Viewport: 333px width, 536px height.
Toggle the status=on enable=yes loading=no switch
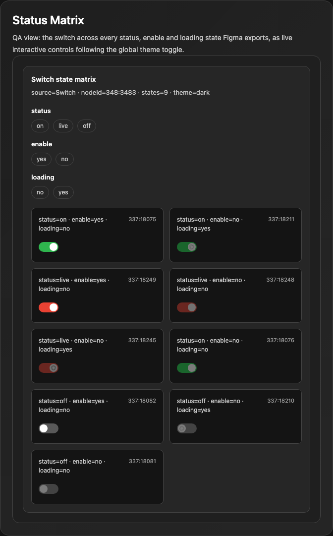[49, 247]
